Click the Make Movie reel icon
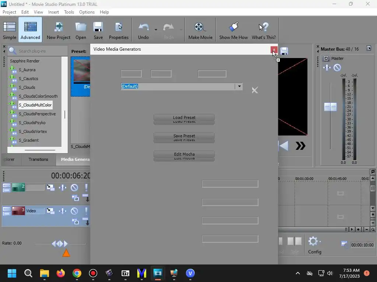Image resolution: width=377 pixels, height=282 pixels. pyautogui.click(x=200, y=27)
